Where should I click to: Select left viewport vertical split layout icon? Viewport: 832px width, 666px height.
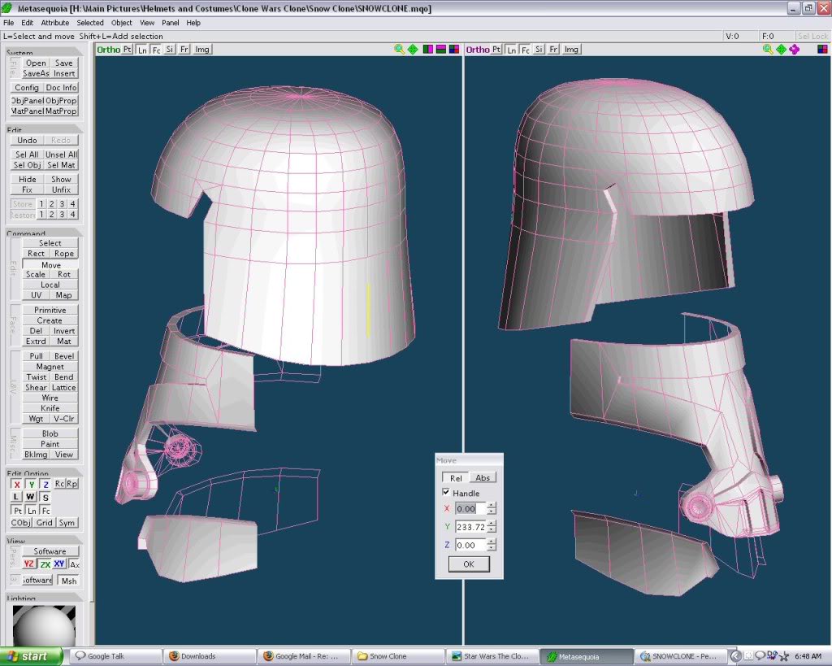[x=427, y=50]
